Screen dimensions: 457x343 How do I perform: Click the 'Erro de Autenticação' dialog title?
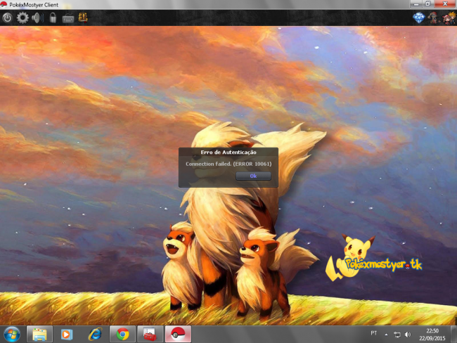click(x=228, y=152)
